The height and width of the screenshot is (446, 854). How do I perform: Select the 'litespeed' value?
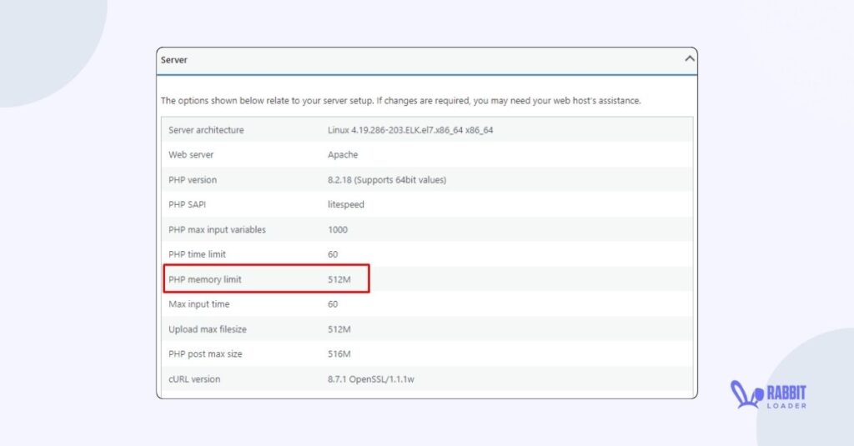(x=346, y=205)
